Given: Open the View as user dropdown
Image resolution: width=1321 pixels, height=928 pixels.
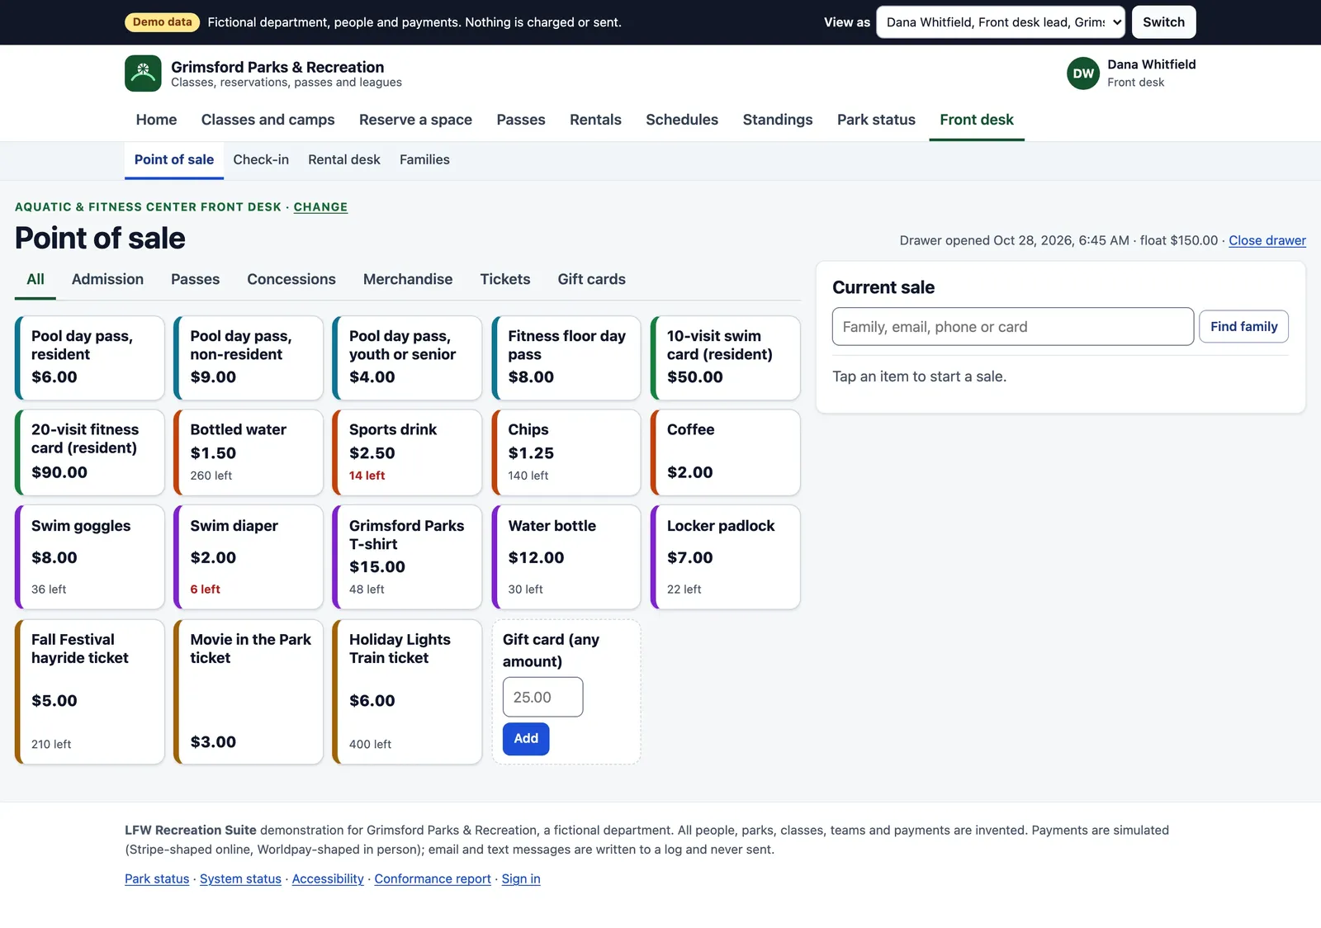Looking at the screenshot, I should click(1001, 22).
